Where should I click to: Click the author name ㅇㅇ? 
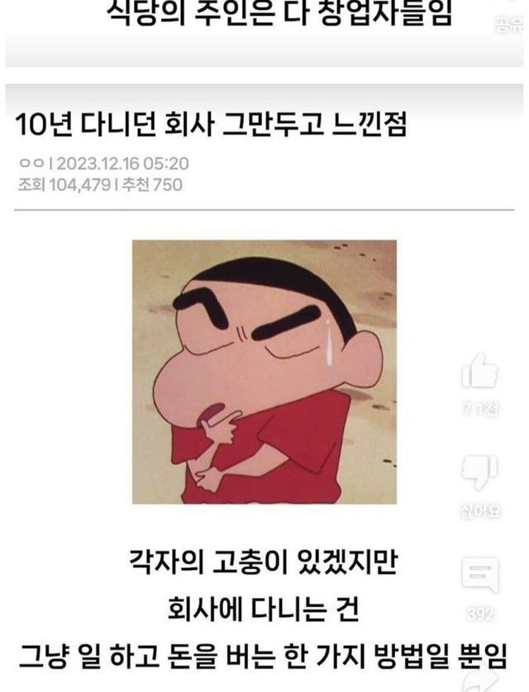point(31,164)
